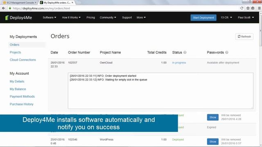Image resolution: width=262 pixels, height=147 pixels.
Task: Open Projects in the sidebar
Action: click(x=16, y=52)
